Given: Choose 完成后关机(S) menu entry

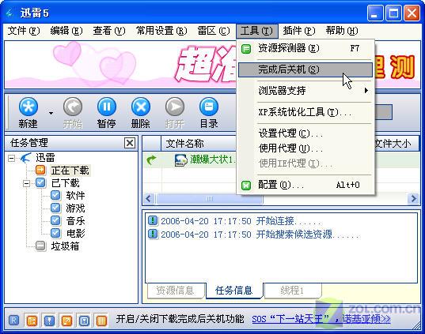Looking at the screenshot, I should pyautogui.click(x=305, y=69).
